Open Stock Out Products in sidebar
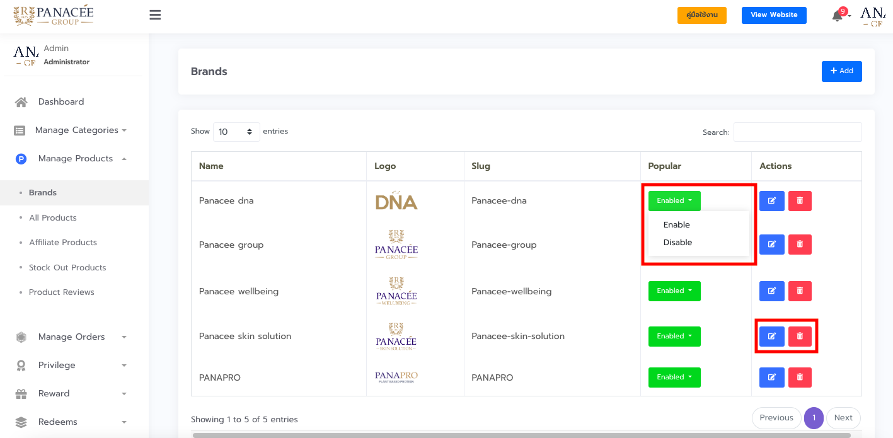This screenshot has height=438, width=893. 67,268
